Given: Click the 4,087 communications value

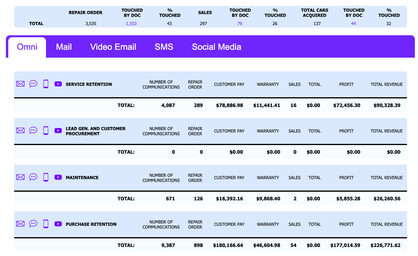Looking at the screenshot, I should (x=168, y=105).
